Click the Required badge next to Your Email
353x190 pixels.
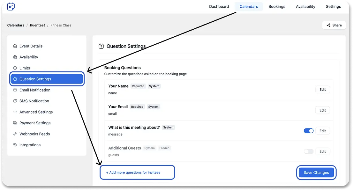click(137, 107)
